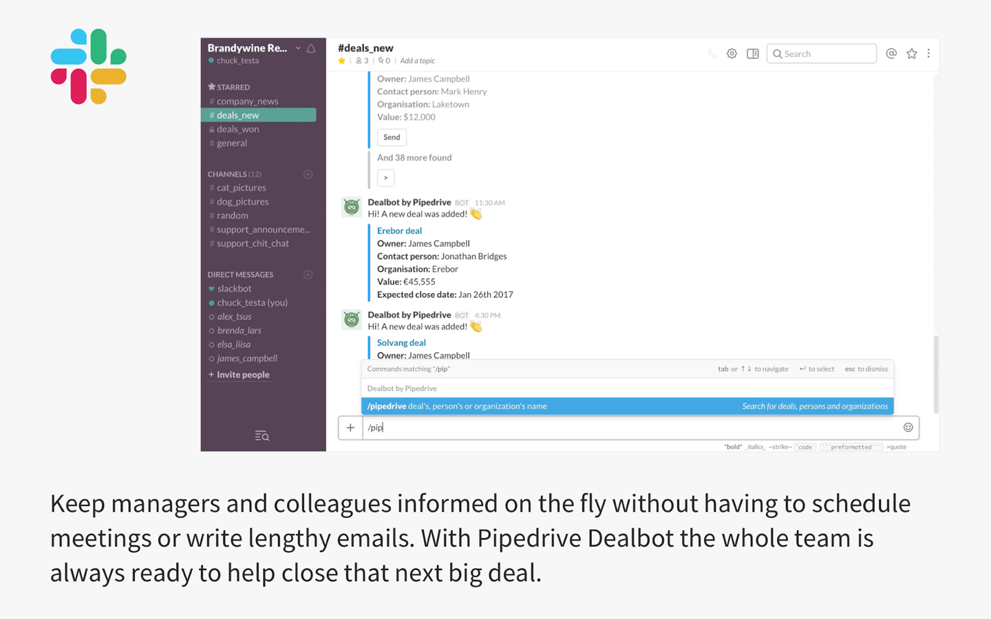This screenshot has width=991, height=619.
Task: Click the pinned items pin icon
Action: [x=383, y=61]
